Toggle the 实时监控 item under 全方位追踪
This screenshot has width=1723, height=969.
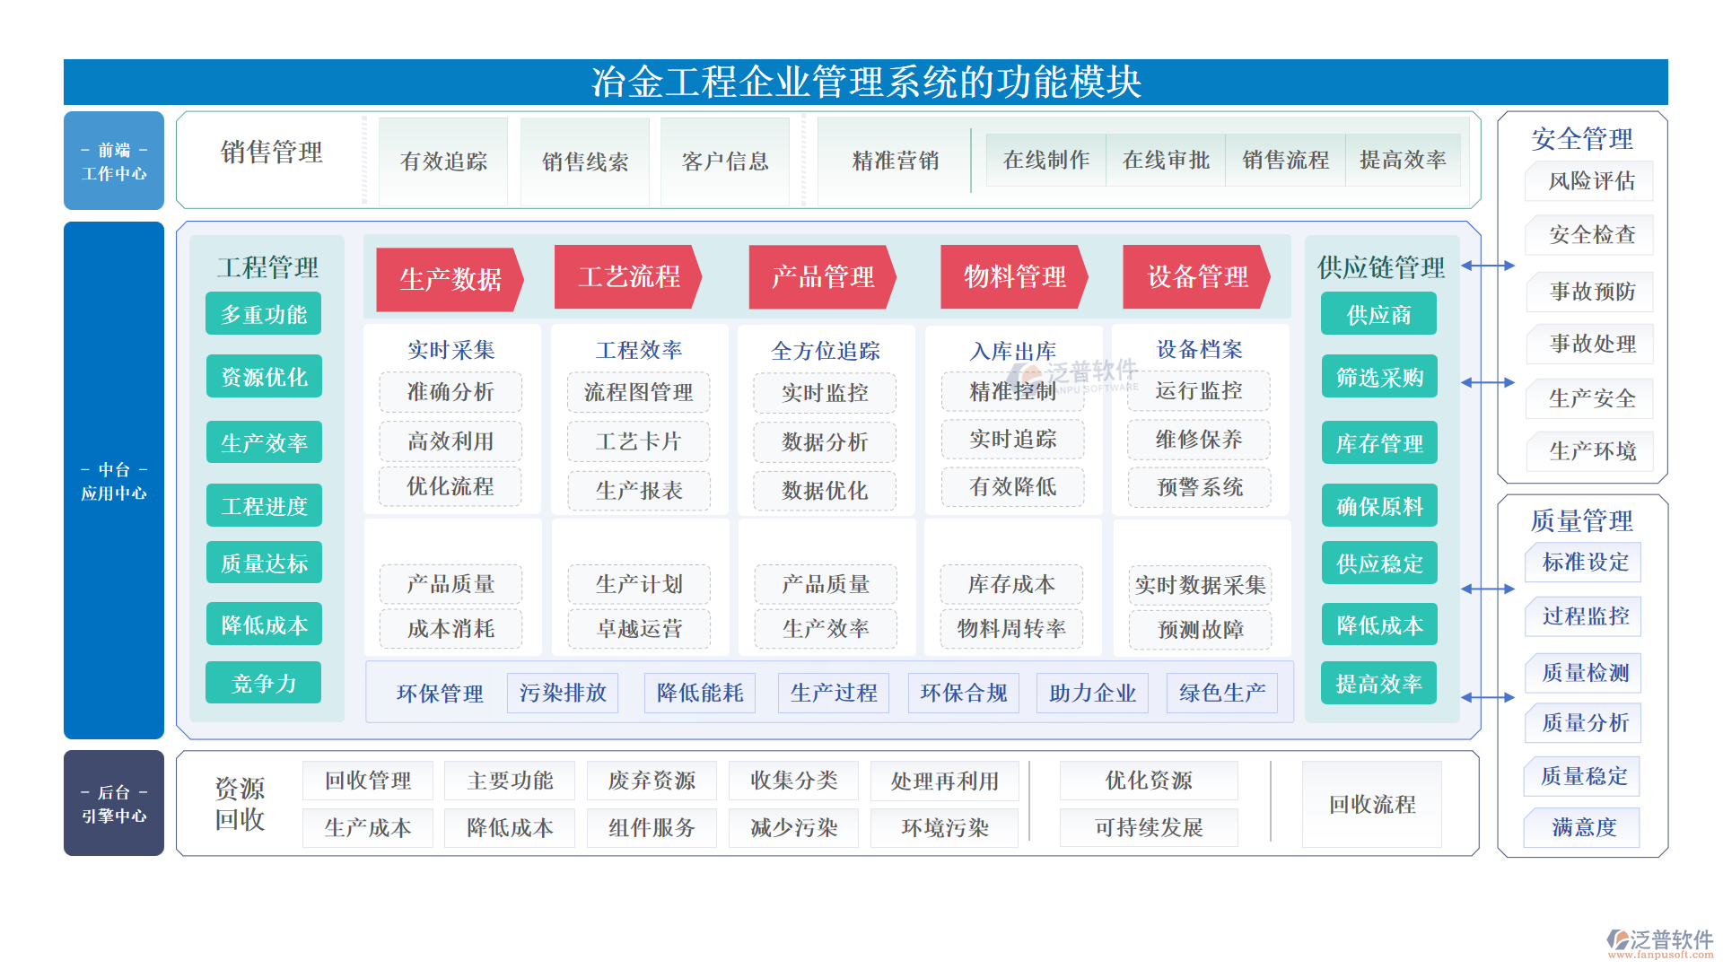click(x=825, y=392)
